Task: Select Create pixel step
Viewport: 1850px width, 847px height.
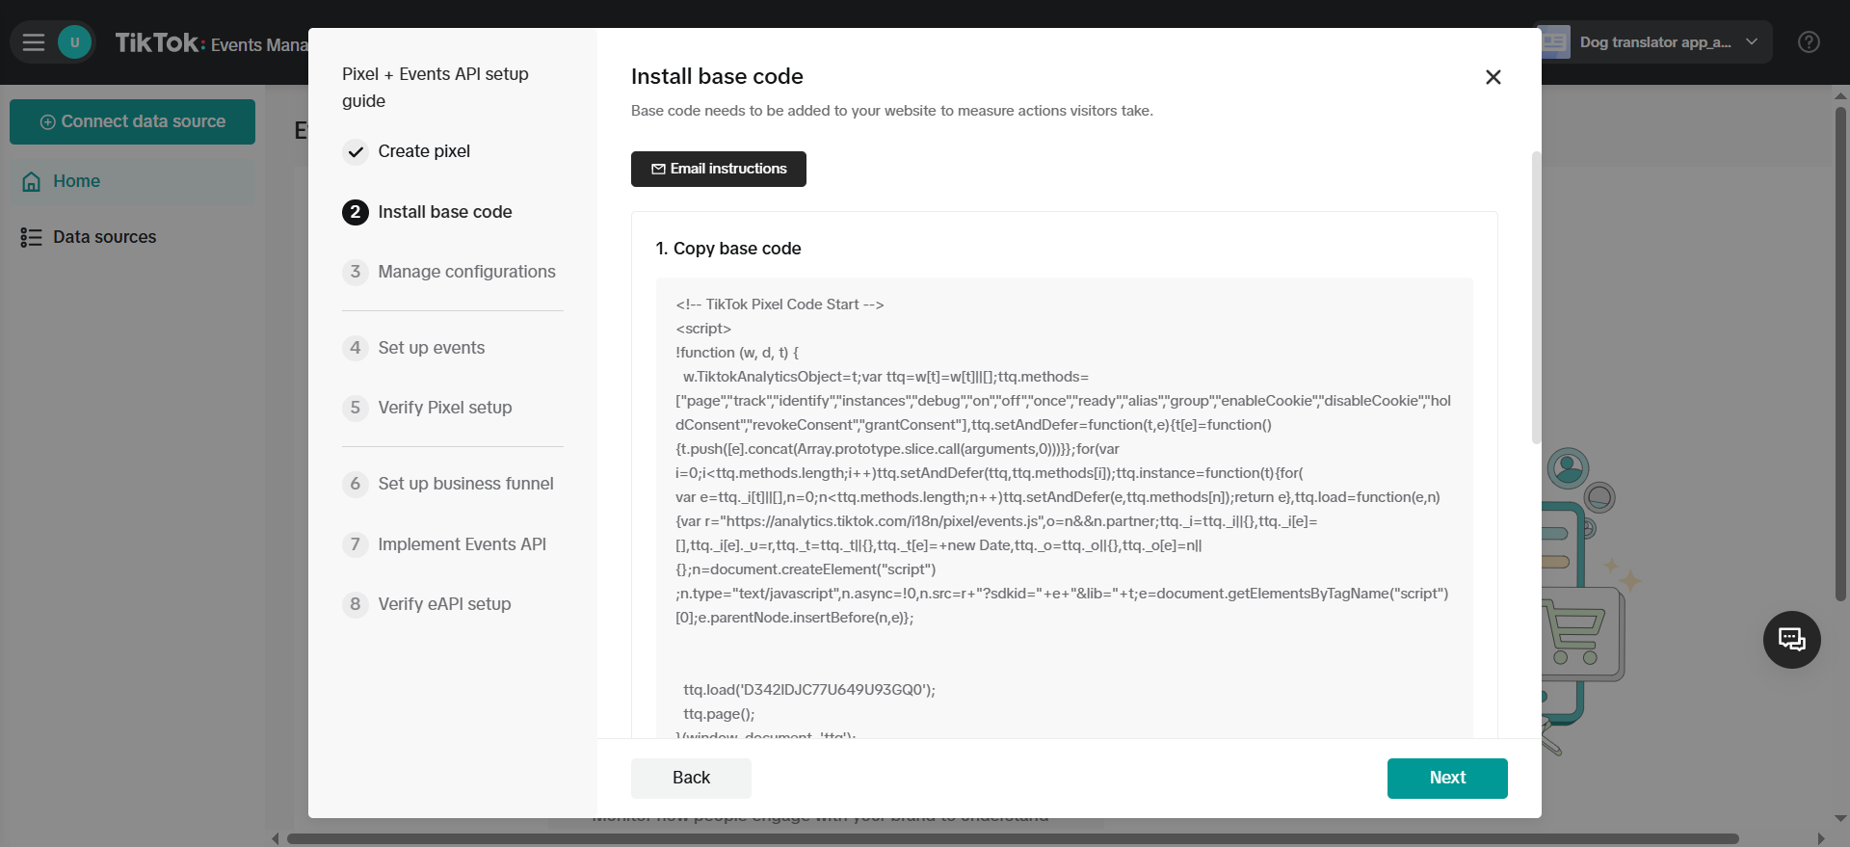Action: pos(424,151)
